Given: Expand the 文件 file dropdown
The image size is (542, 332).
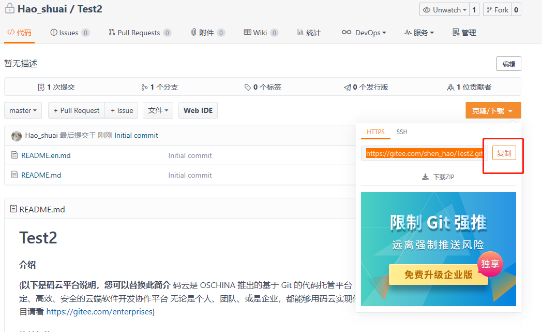Looking at the screenshot, I should 158,110.
